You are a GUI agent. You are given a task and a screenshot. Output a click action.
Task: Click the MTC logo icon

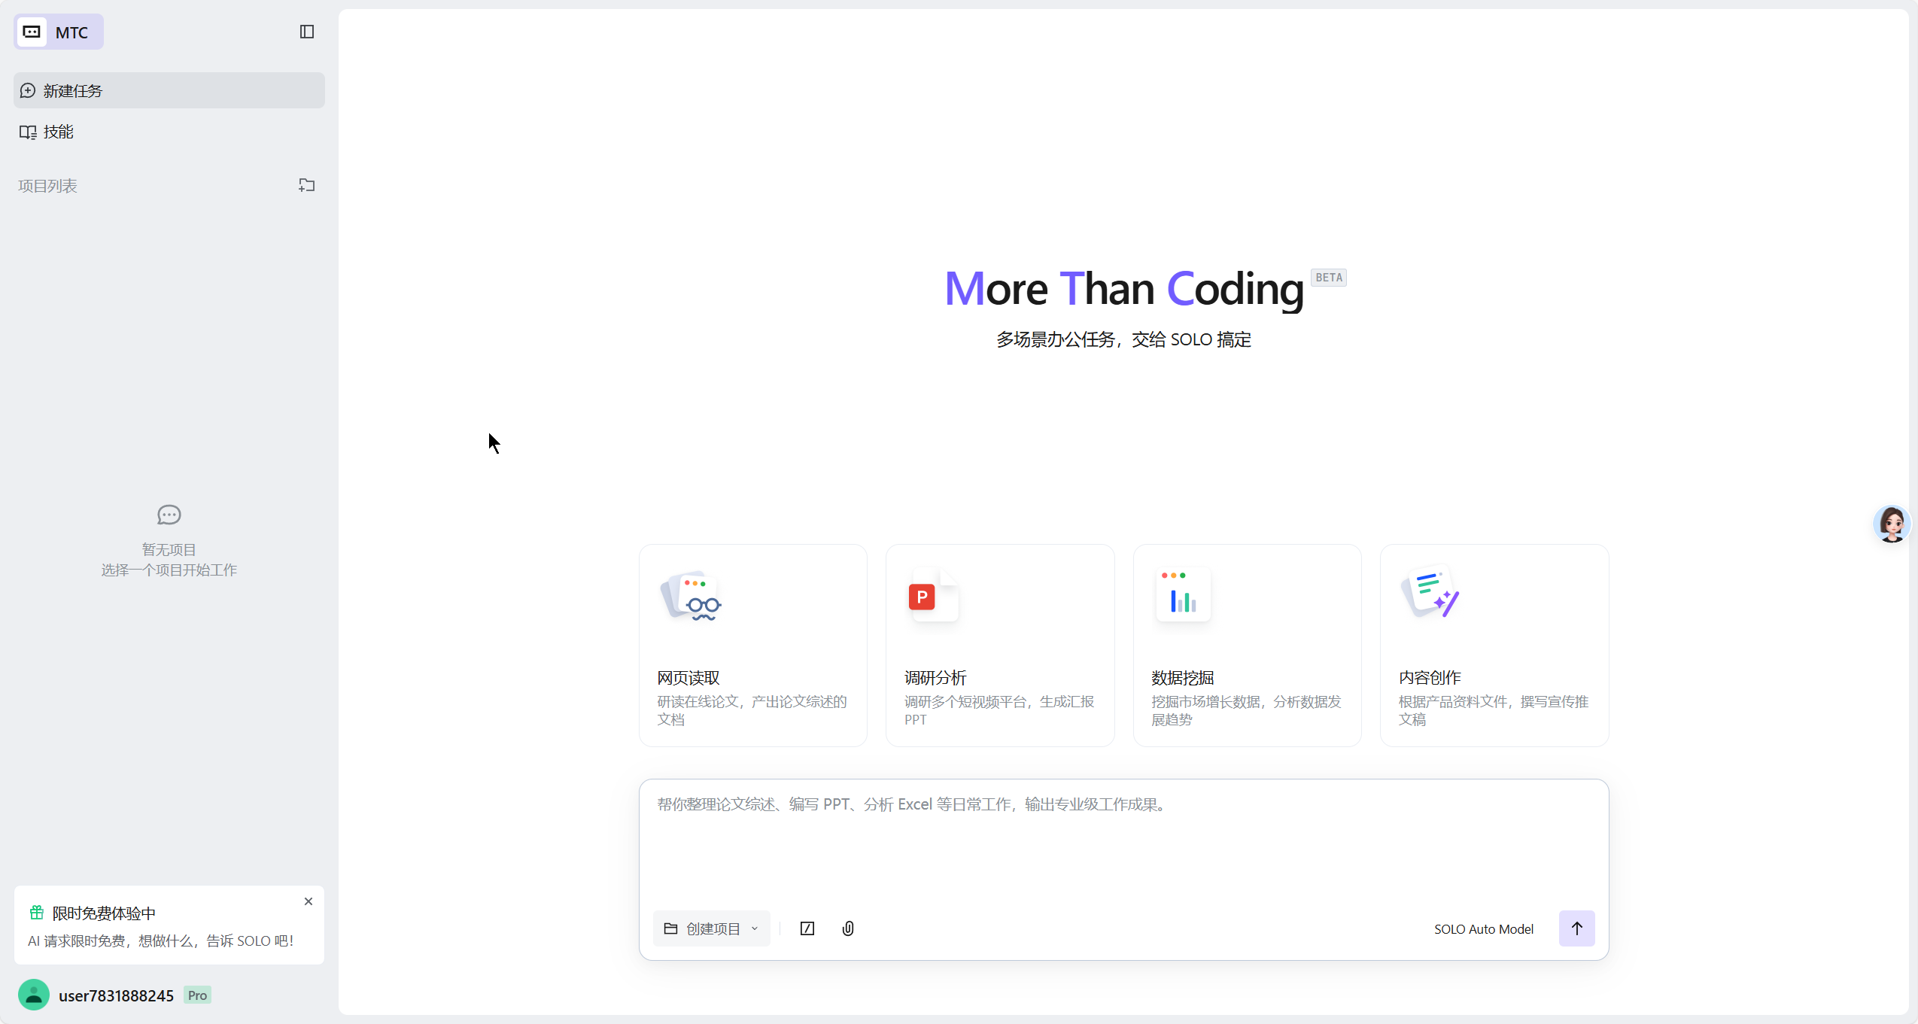(x=32, y=32)
